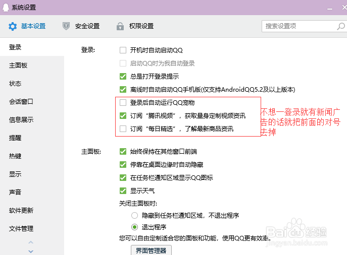
Task: Uncheck 停靠在桌面边缘时自动隐藏
Action: click(x=123, y=164)
